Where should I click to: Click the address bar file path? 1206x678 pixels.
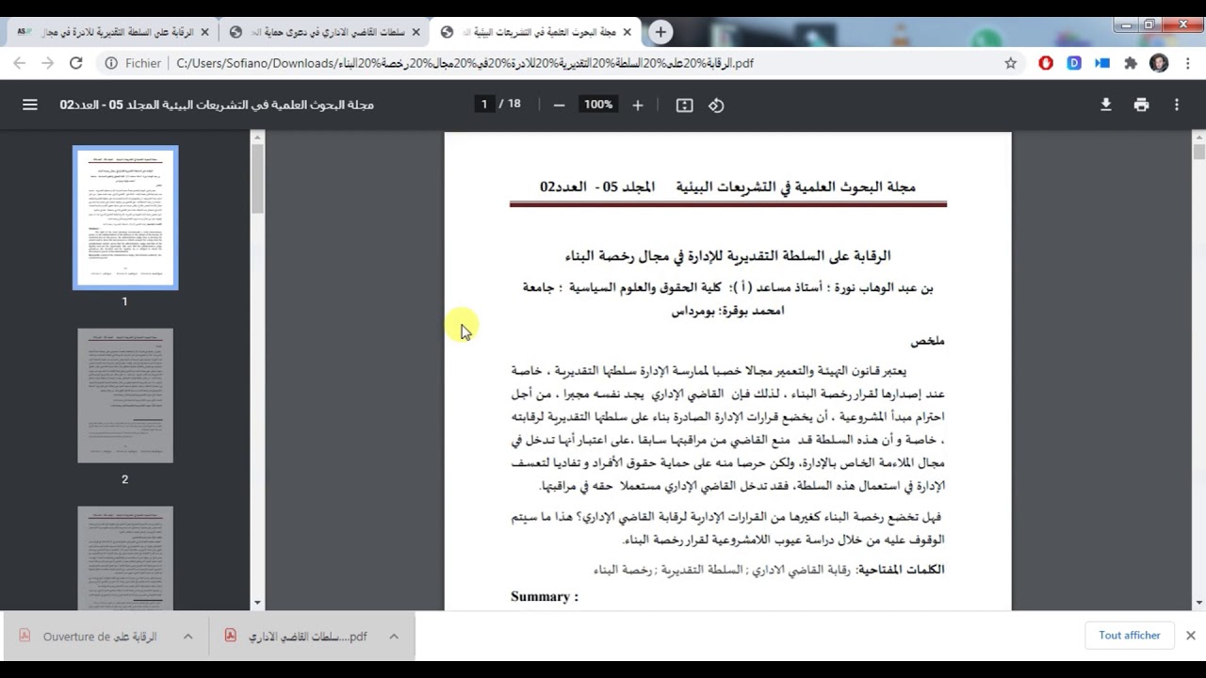[464, 63]
